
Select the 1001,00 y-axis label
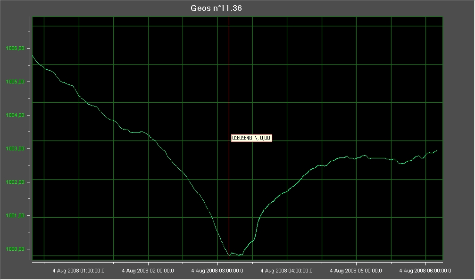pos(15,216)
